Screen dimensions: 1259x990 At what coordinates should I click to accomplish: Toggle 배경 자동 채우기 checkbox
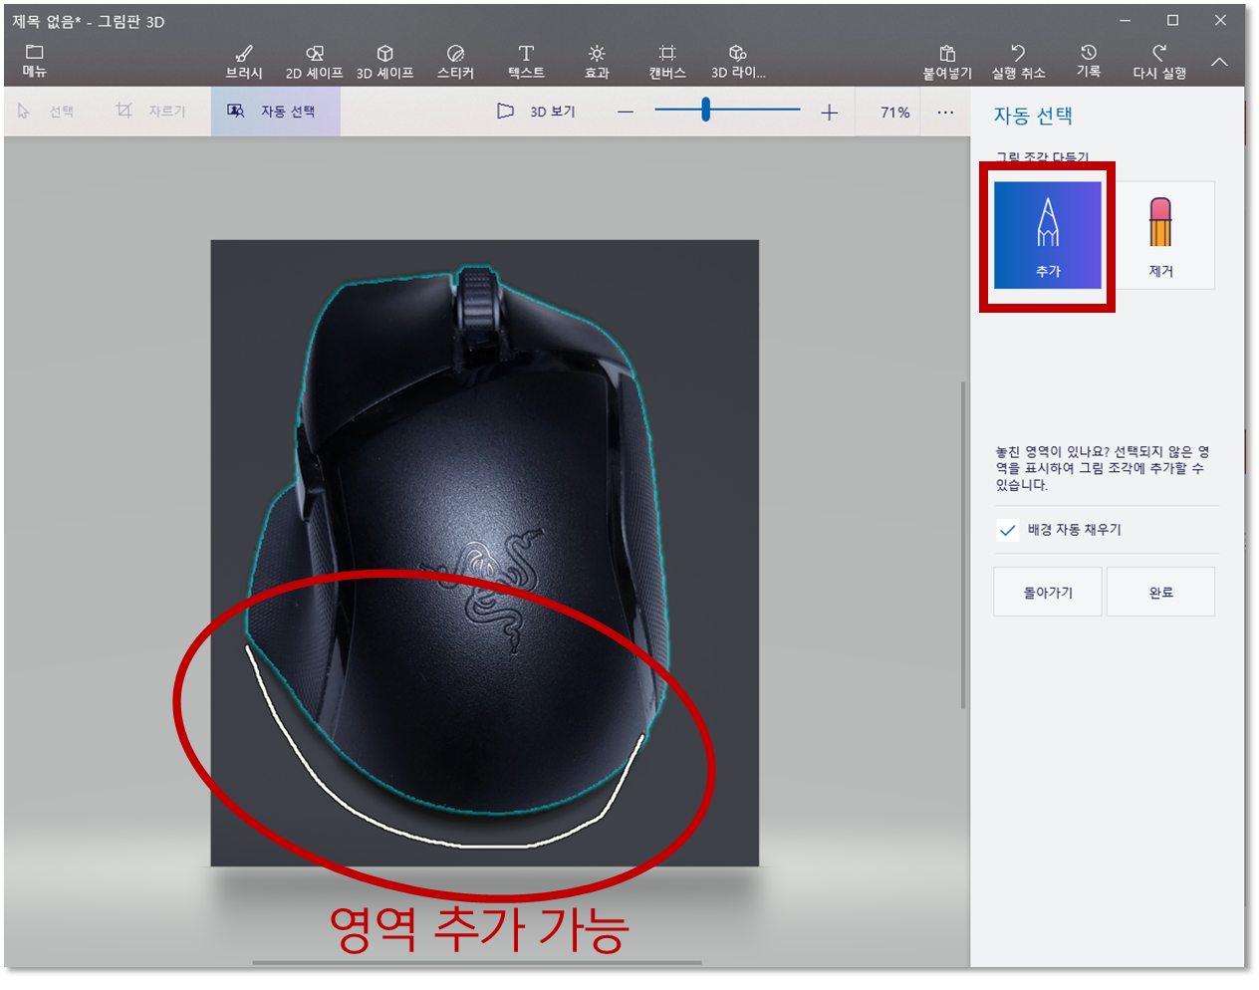coord(1008,530)
